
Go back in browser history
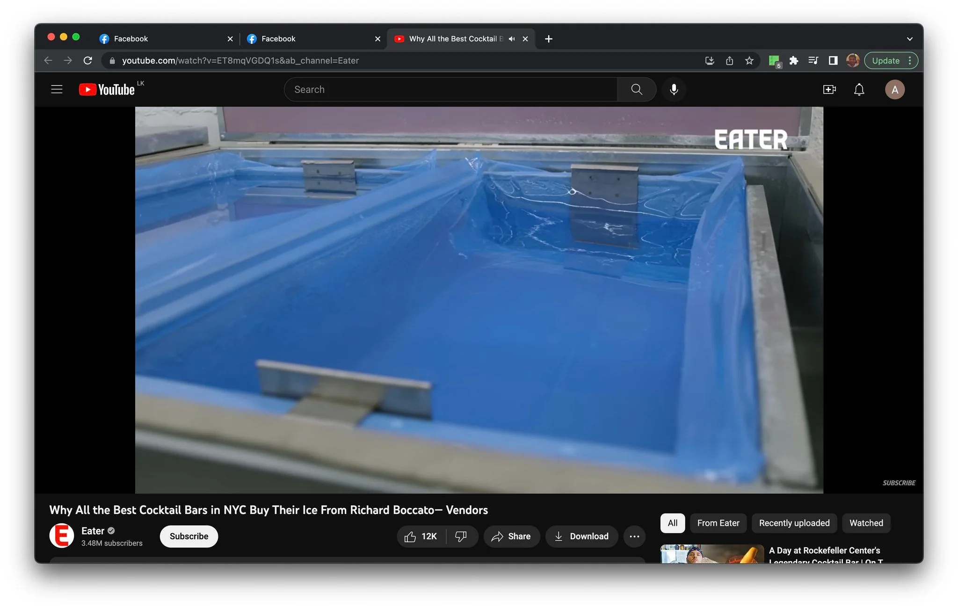[x=48, y=60]
